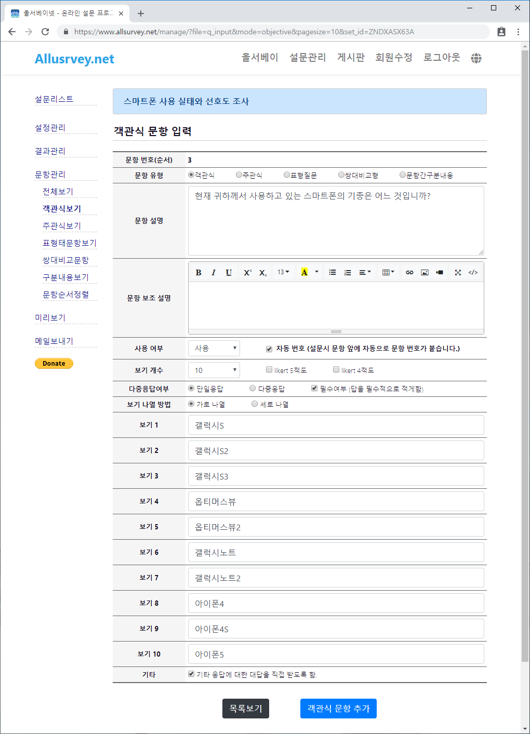Open the 주관식보기 sidebar link
The height and width of the screenshot is (734, 530).
pyautogui.click(x=62, y=225)
